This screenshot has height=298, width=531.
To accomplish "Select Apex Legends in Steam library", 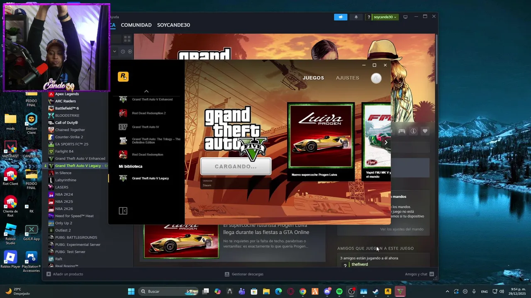I will pyautogui.click(x=67, y=94).
